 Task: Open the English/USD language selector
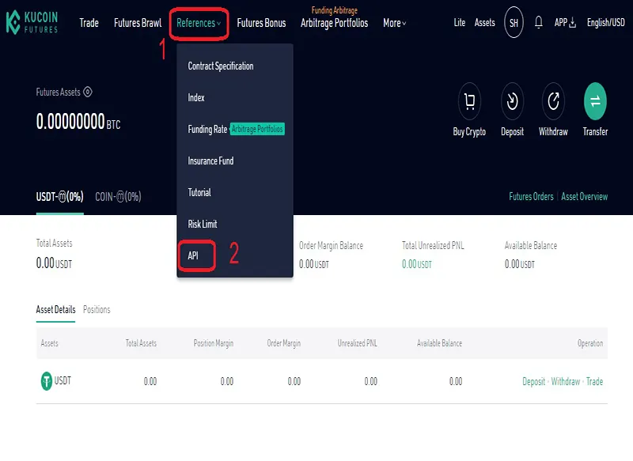point(605,23)
